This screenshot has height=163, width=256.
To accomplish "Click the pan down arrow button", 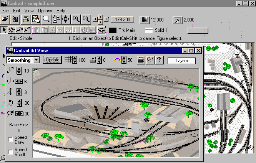I will (x=101, y=22).
